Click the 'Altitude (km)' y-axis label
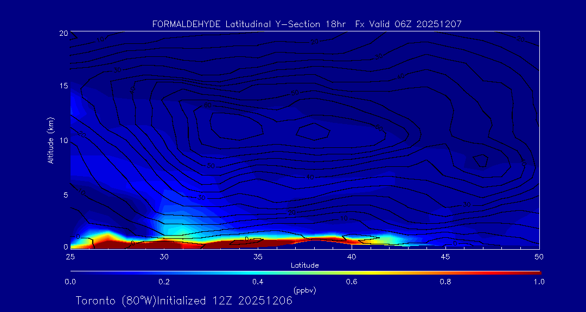This screenshot has height=312, width=586. (x=50, y=140)
